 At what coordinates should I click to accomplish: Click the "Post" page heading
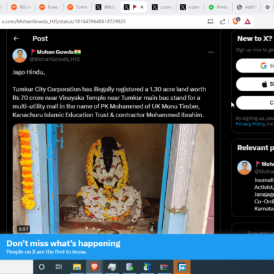40,38
